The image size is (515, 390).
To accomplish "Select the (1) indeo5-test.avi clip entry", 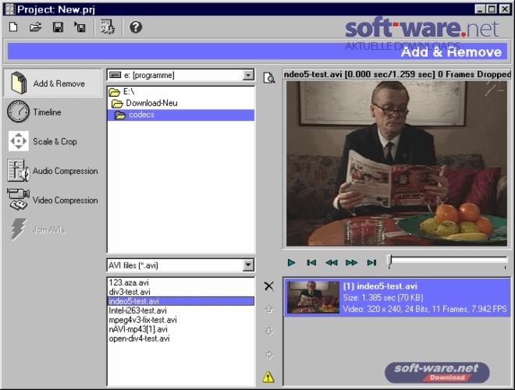I will click(397, 297).
